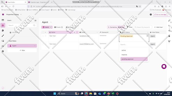Switch to the Fields tab
This screenshot has width=172, height=96.
point(58,27)
